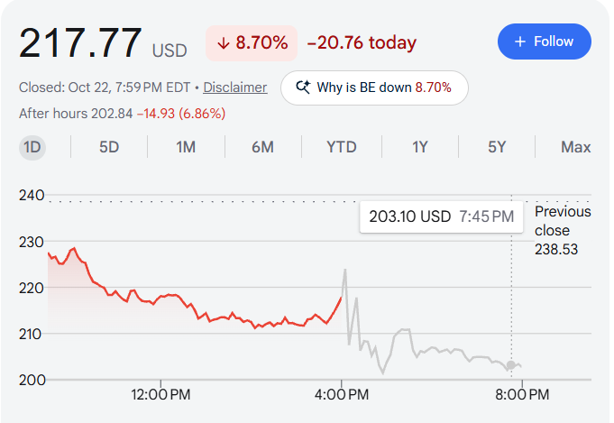Switch to the 1M time range
Viewport: 614px width, 423px height.
point(186,147)
